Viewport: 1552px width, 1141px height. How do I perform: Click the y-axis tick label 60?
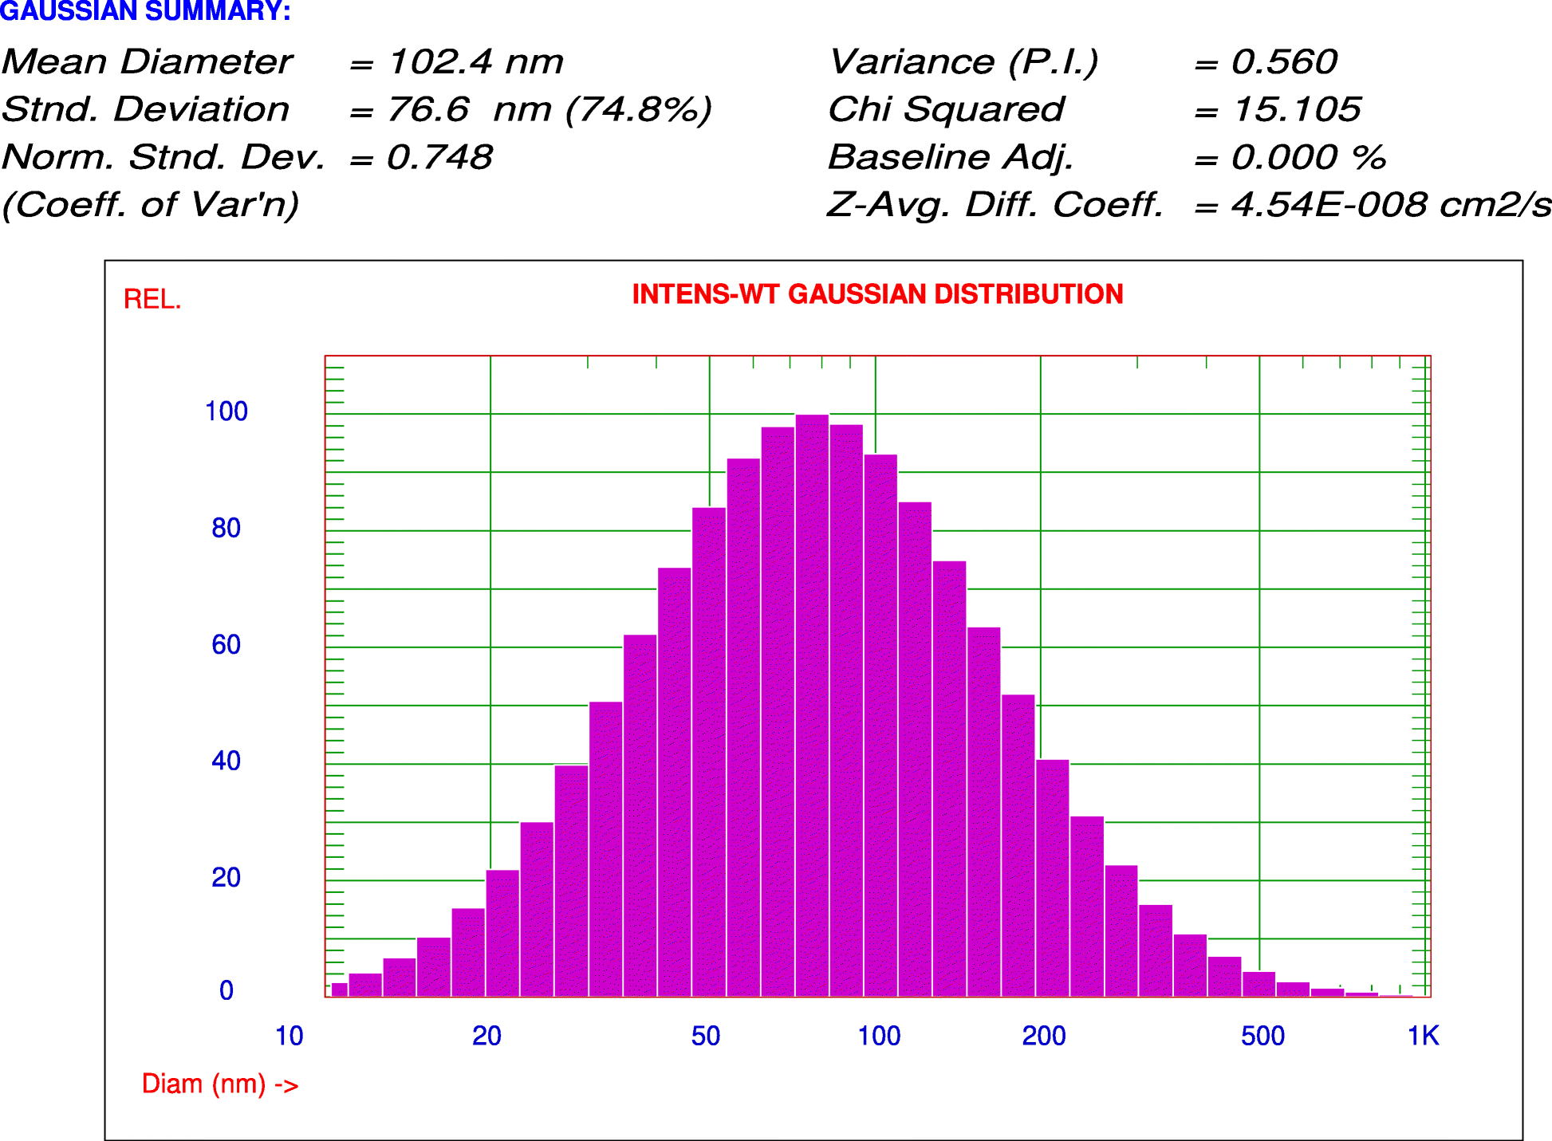tap(226, 644)
